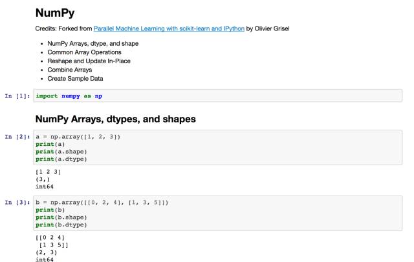Click the [1 2 3] output text
The image size is (414, 262).
49,173
